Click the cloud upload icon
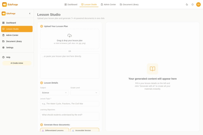 click(x=70, y=35)
